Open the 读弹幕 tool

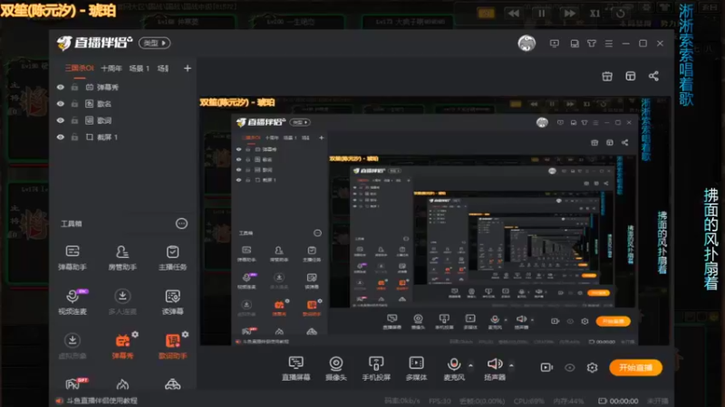(x=172, y=302)
